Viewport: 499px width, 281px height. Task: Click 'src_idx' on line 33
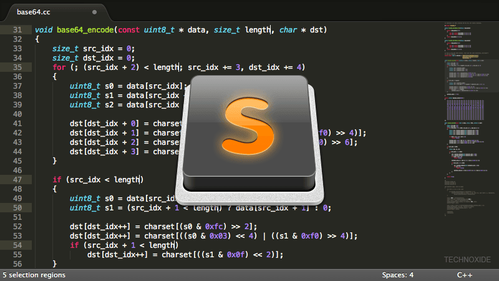[99, 49]
